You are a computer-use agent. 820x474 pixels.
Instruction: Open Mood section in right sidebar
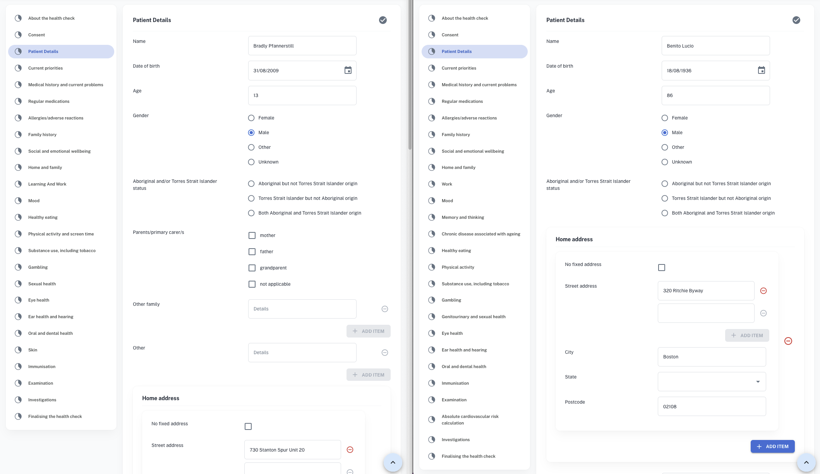pos(475,201)
